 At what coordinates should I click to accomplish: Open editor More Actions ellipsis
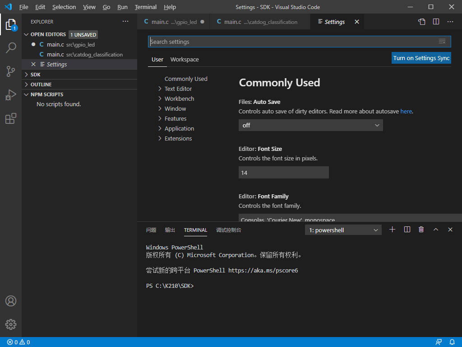pyautogui.click(x=450, y=22)
